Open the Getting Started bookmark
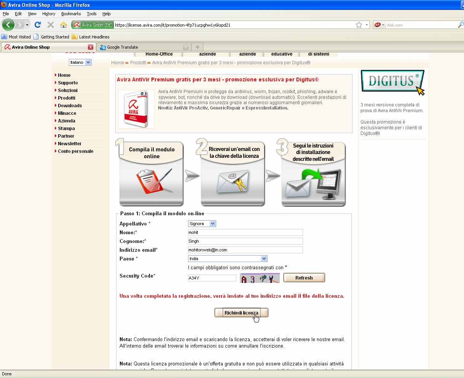The height and width of the screenshot is (378, 464). pyautogui.click(x=51, y=37)
